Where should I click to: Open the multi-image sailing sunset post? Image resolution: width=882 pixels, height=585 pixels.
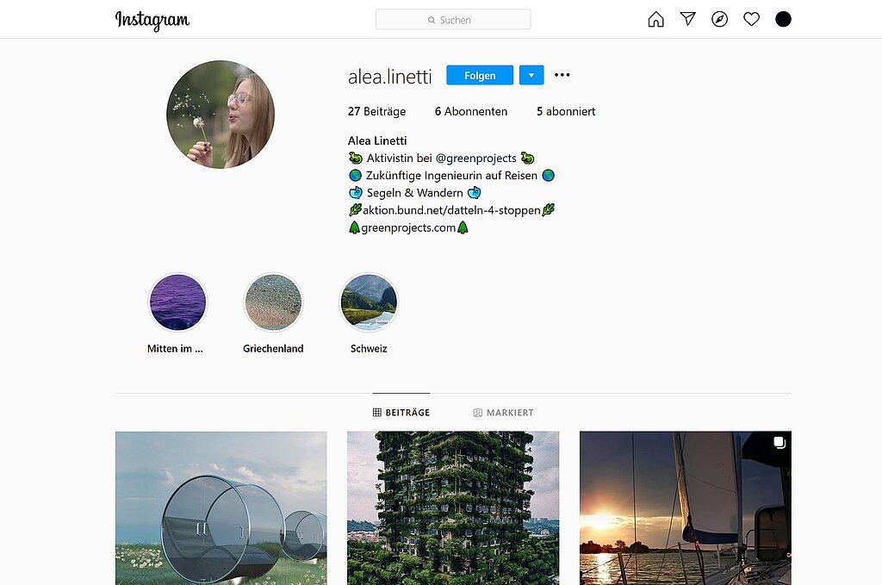pos(685,507)
